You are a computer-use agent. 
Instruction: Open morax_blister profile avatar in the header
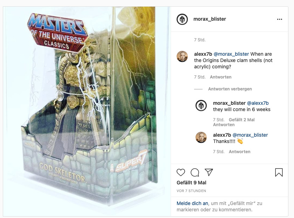[x=182, y=19]
